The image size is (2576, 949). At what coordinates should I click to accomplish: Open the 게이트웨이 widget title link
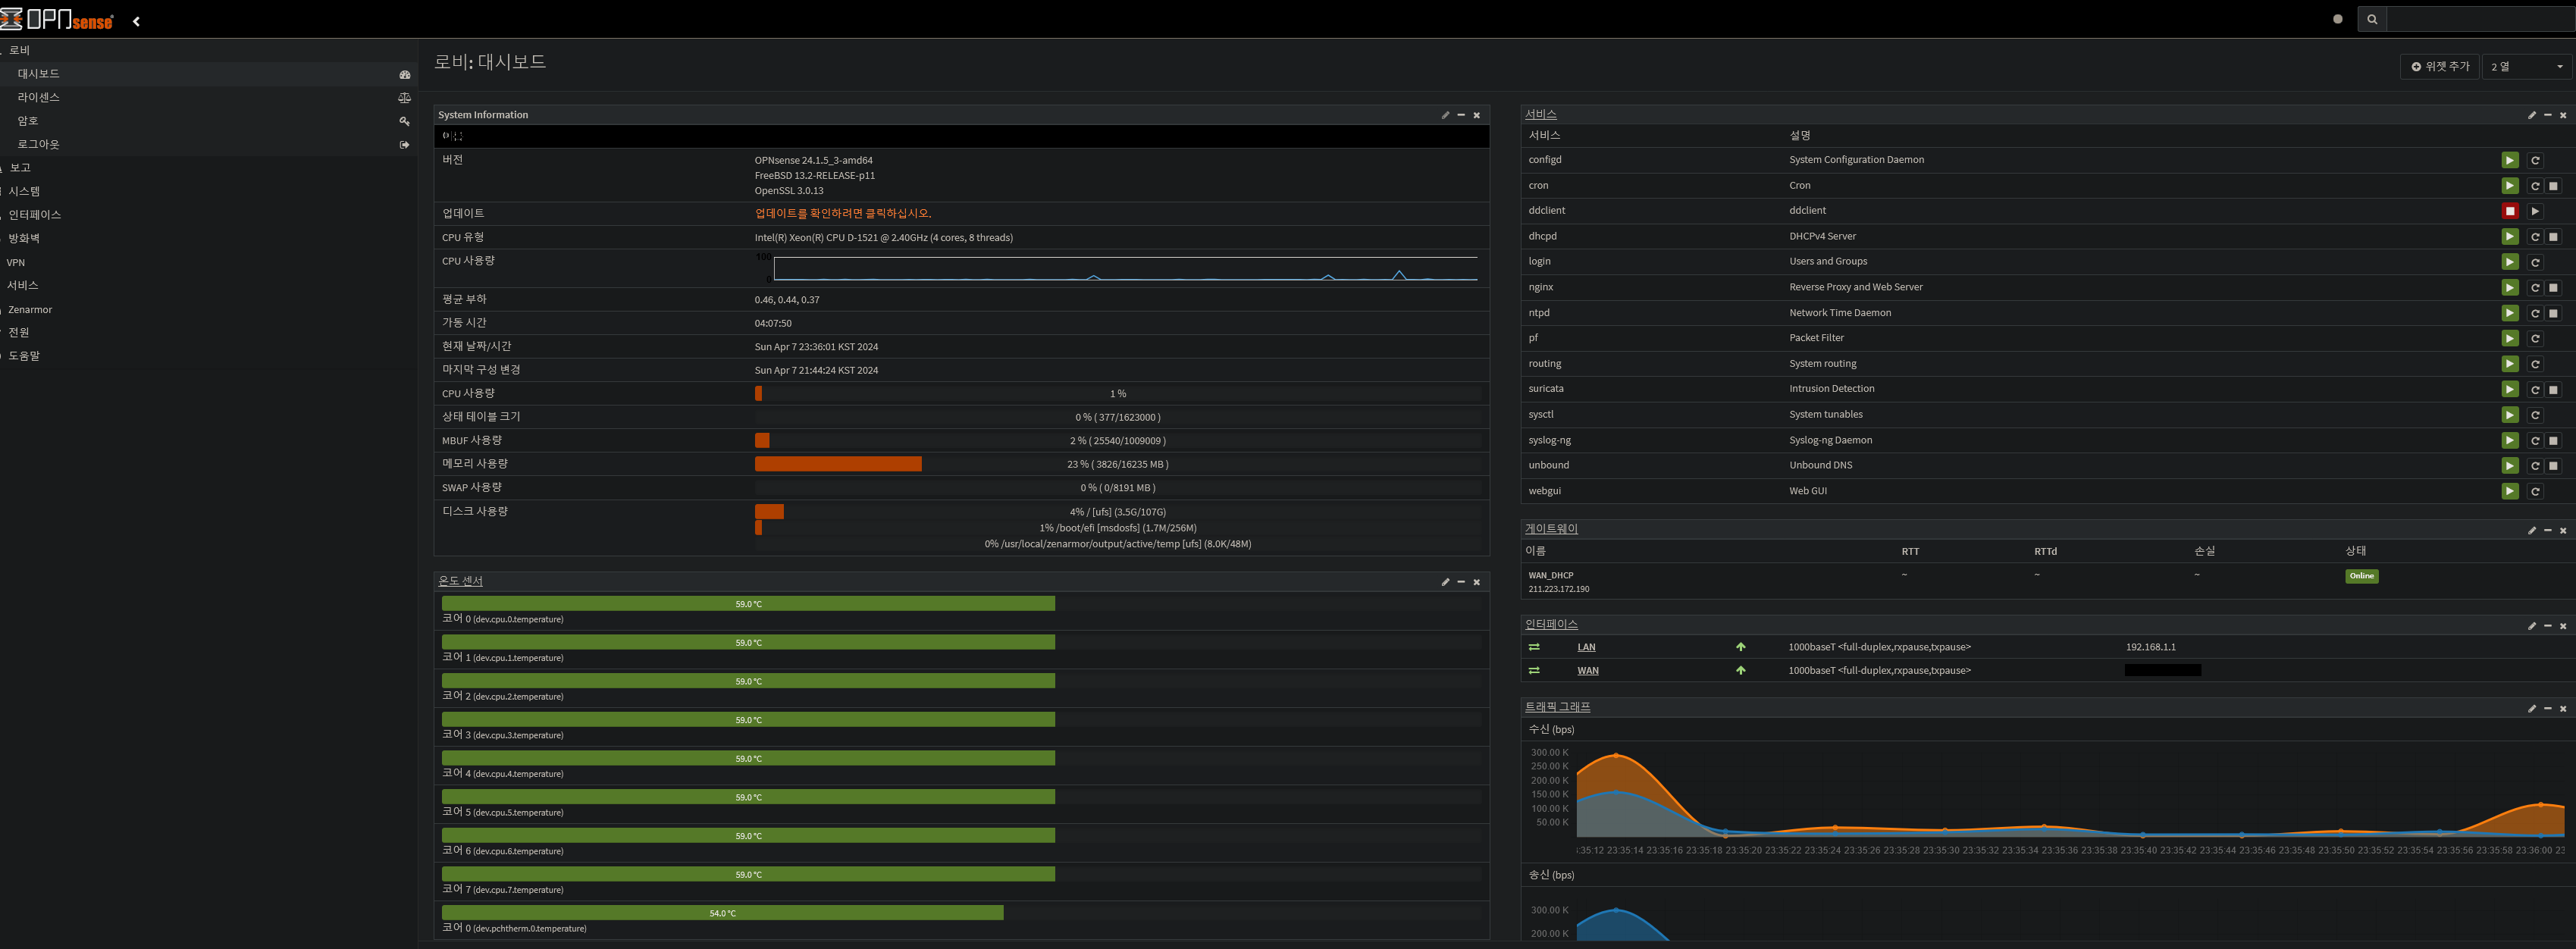(x=1551, y=529)
